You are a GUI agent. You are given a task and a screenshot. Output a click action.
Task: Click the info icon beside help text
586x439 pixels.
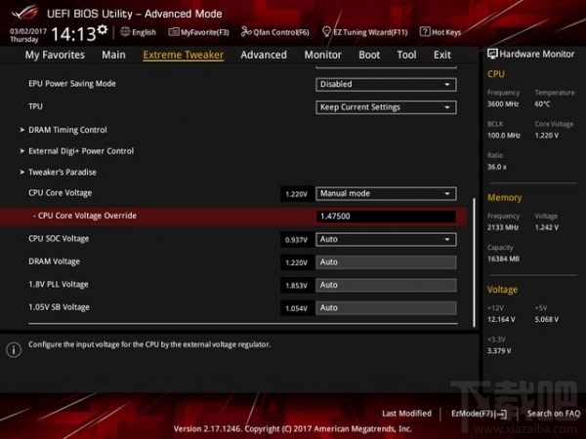coord(14,350)
